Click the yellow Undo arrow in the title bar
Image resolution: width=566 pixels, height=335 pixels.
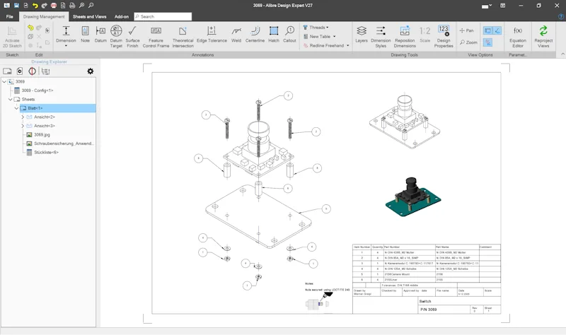pos(35,6)
